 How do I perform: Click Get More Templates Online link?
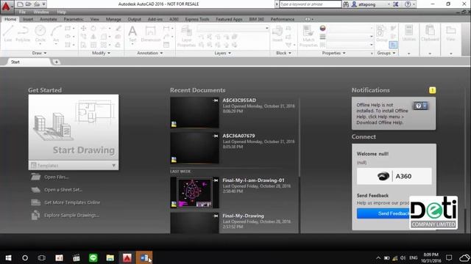click(x=72, y=202)
